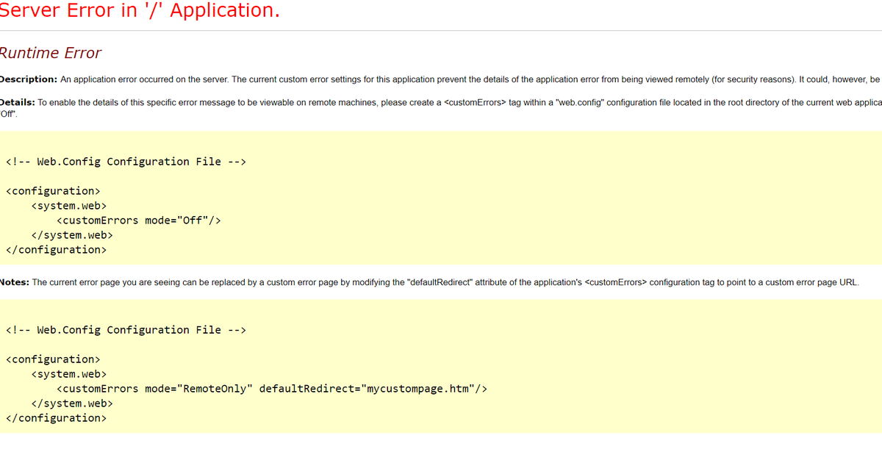The height and width of the screenshot is (452, 882).
Task: Click the "Notes:" label text
Action: (15, 282)
